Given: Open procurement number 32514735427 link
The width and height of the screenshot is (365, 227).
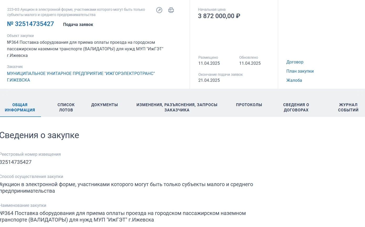Looking at the screenshot, I should point(30,24).
